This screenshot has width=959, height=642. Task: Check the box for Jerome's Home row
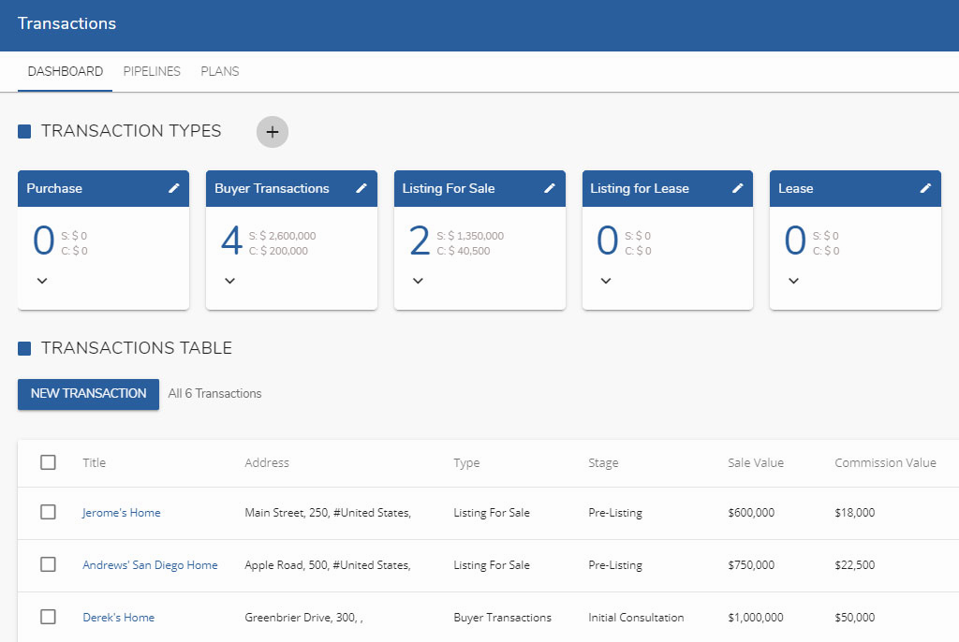click(x=48, y=512)
